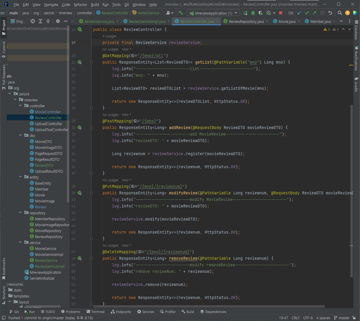
Task: Click Expand All in project panel
Action: coord(40,21)
